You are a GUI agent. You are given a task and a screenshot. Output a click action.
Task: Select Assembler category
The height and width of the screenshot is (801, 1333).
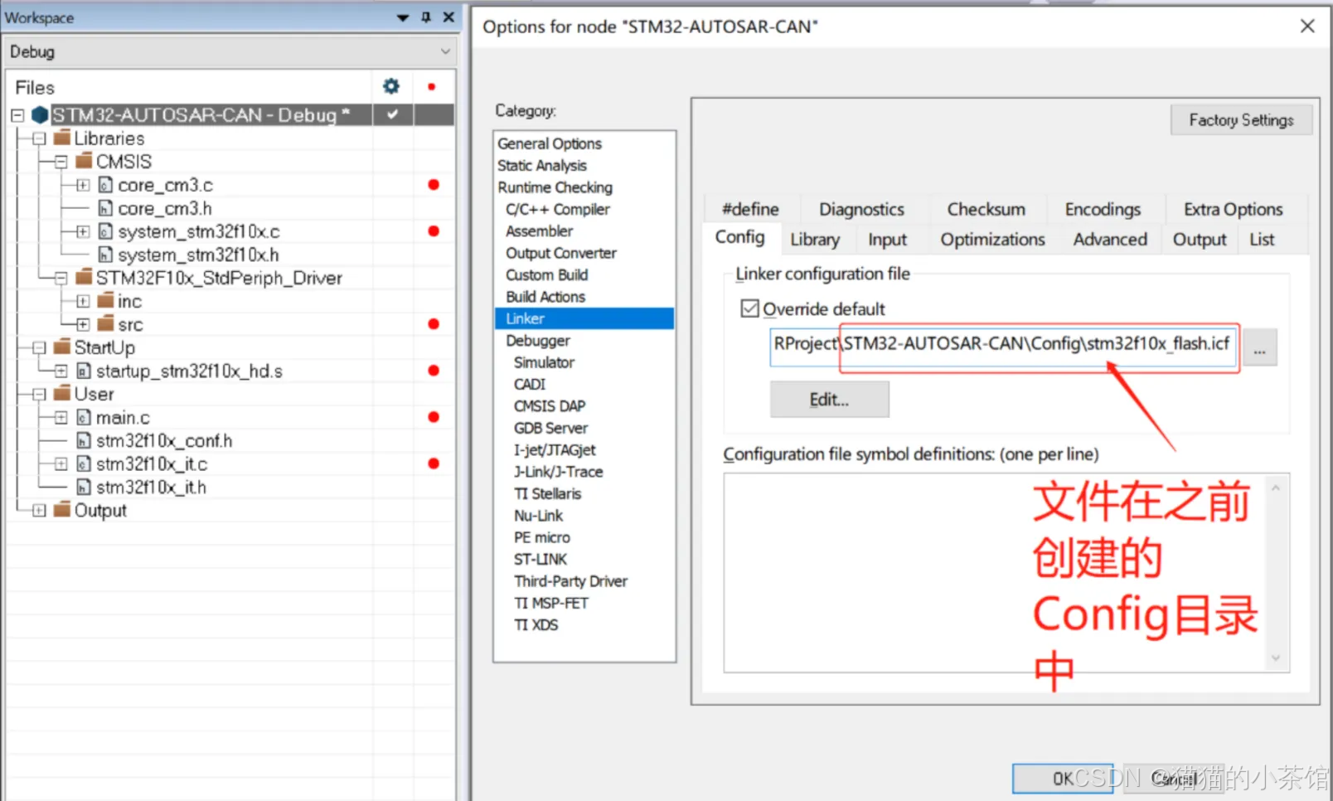pyautogui.click(x=539, y=231)
